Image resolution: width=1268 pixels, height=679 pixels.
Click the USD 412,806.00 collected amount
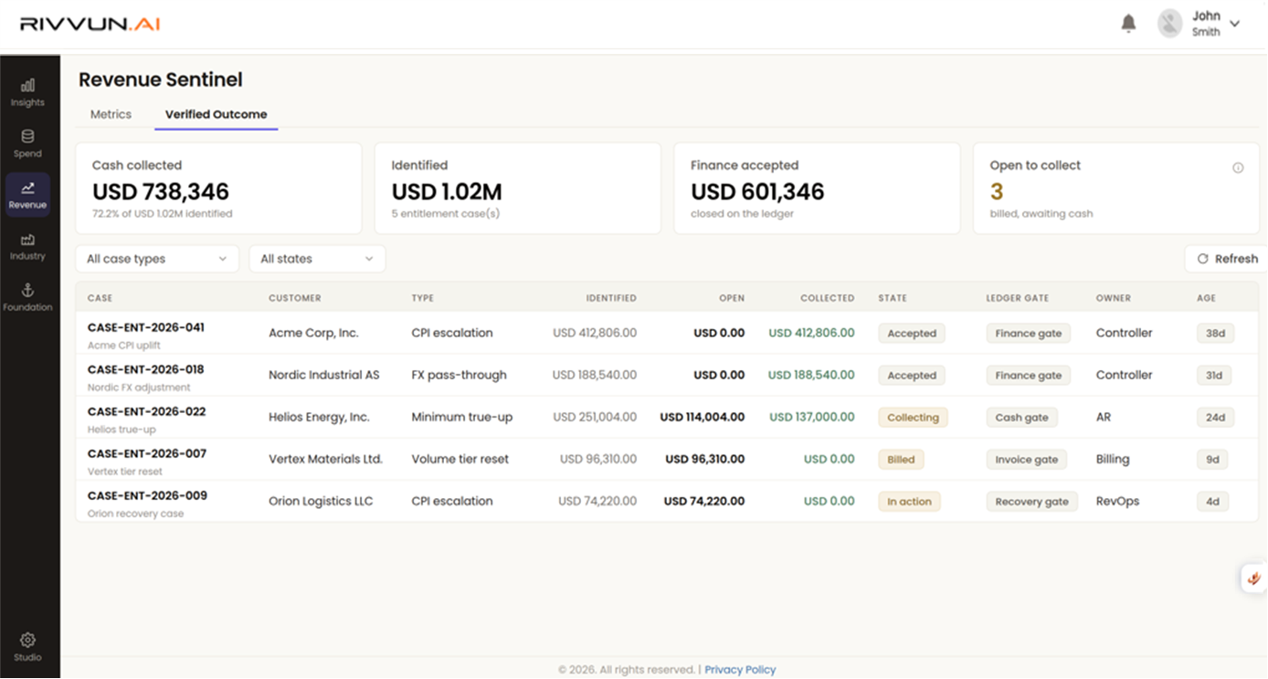click(x=811, y=333)
